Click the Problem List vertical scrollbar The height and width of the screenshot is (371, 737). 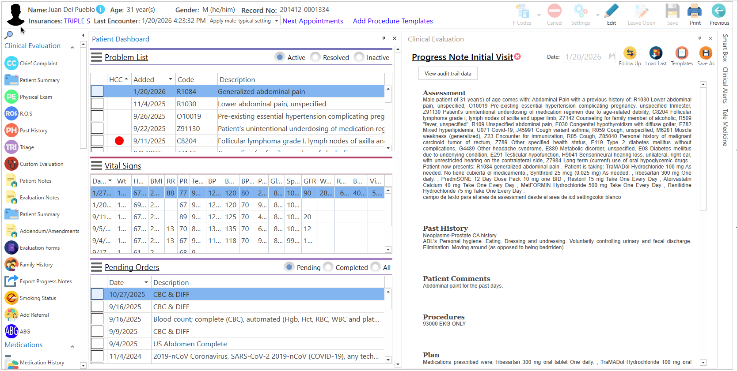pos(388,119)
